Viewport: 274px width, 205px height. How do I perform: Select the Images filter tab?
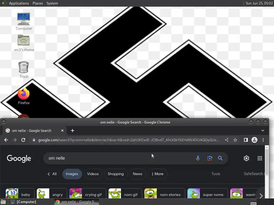click(x=72, y=174)
